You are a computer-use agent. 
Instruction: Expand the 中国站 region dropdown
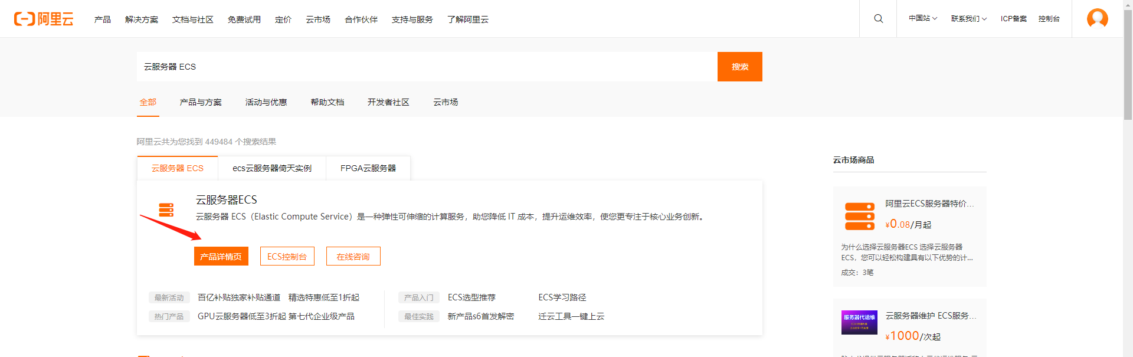pos(923,19)
